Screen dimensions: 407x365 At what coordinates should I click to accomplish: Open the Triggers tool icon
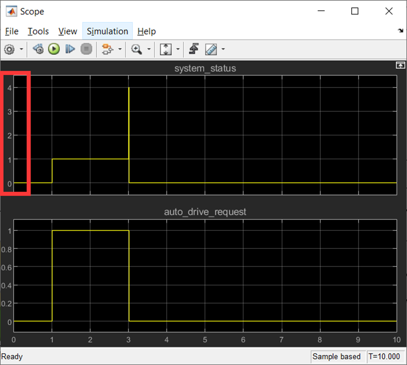[x=194, y=49]
